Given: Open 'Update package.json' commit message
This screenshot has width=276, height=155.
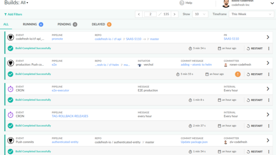Looking at the screenshot, I should point(194,142).
